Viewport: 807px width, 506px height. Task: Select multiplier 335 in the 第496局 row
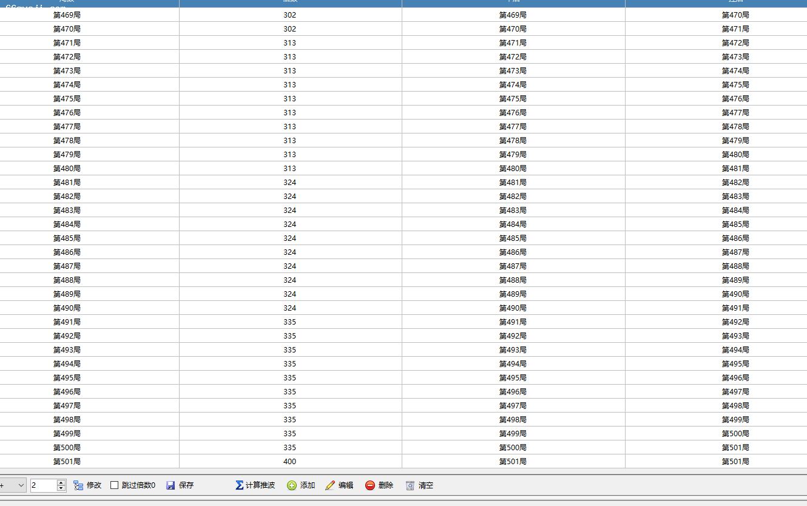(x=290, y=392)
